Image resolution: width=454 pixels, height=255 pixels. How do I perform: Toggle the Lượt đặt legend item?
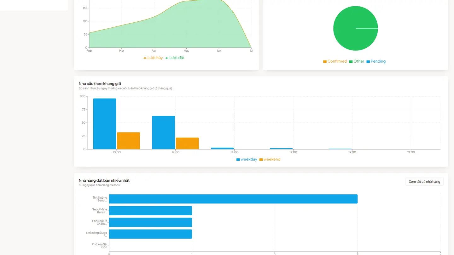pyautogui.click(x=175, y=58)
